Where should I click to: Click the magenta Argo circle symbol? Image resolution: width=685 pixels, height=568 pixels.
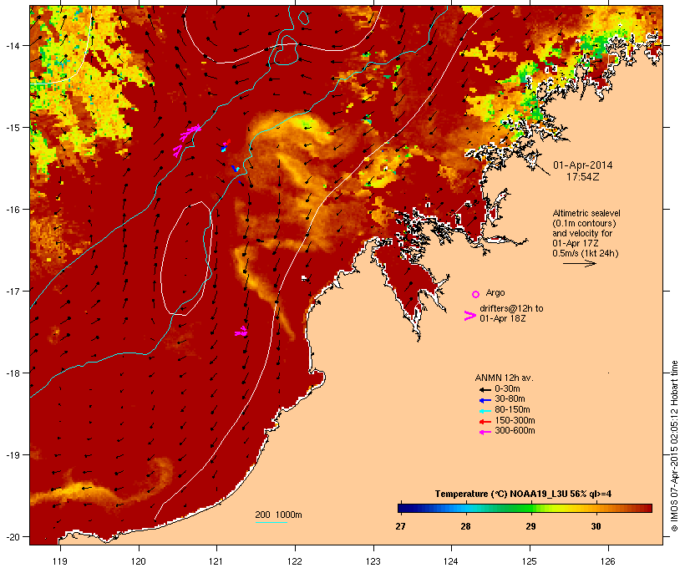click(x=476, y=294)
